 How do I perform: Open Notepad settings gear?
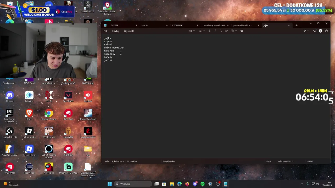click(x=326, y=31)
